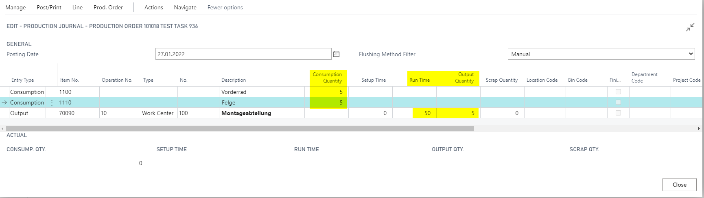
Task: Open the Post/Print menu
Action: (x=49, y=7)
